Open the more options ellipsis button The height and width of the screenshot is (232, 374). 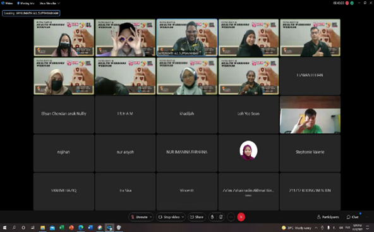(231, 217)
